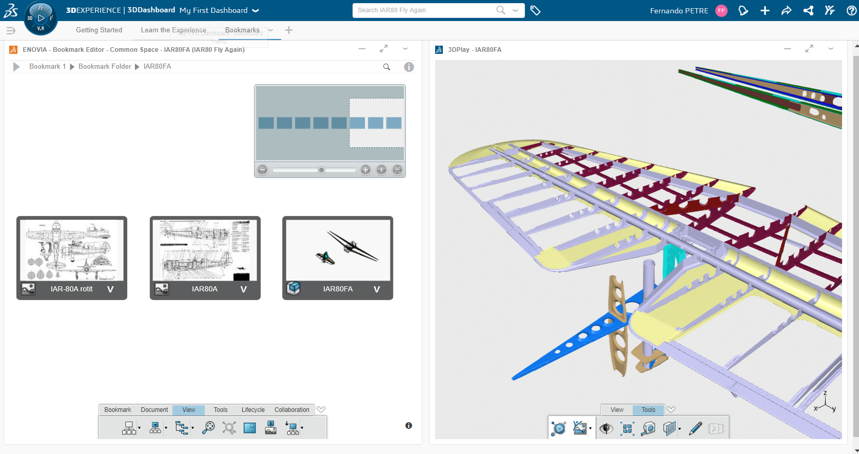
Task: Open insert structure dropdown arrow
Action: click(x=302, y=428)
